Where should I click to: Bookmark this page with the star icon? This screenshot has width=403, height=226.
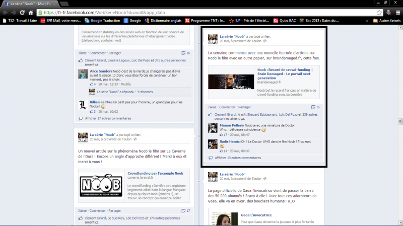pos(379,12)
